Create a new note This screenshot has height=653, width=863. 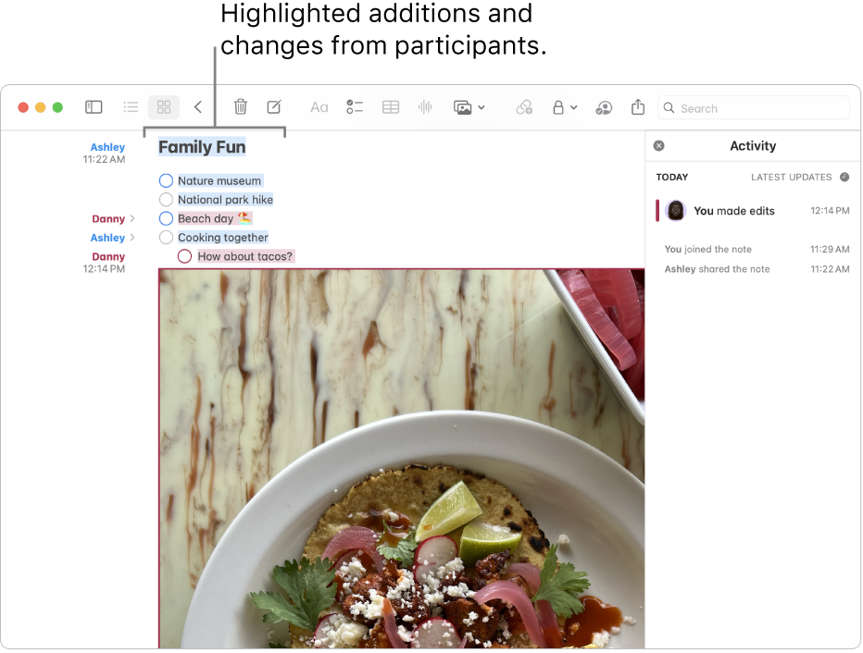[x=274, y=106]
